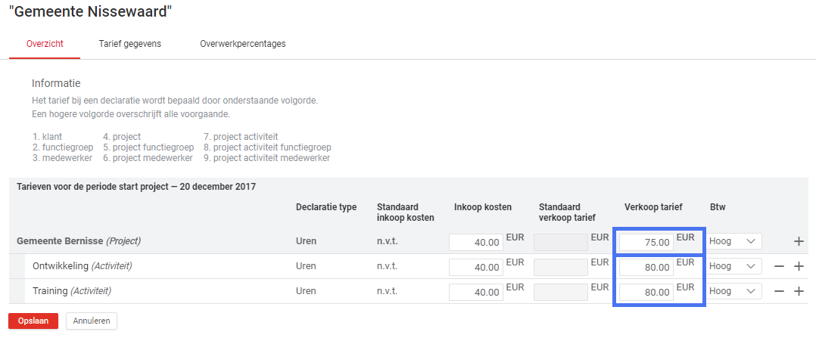Click the '5. project functiegroep' order item

click(148, 147)
